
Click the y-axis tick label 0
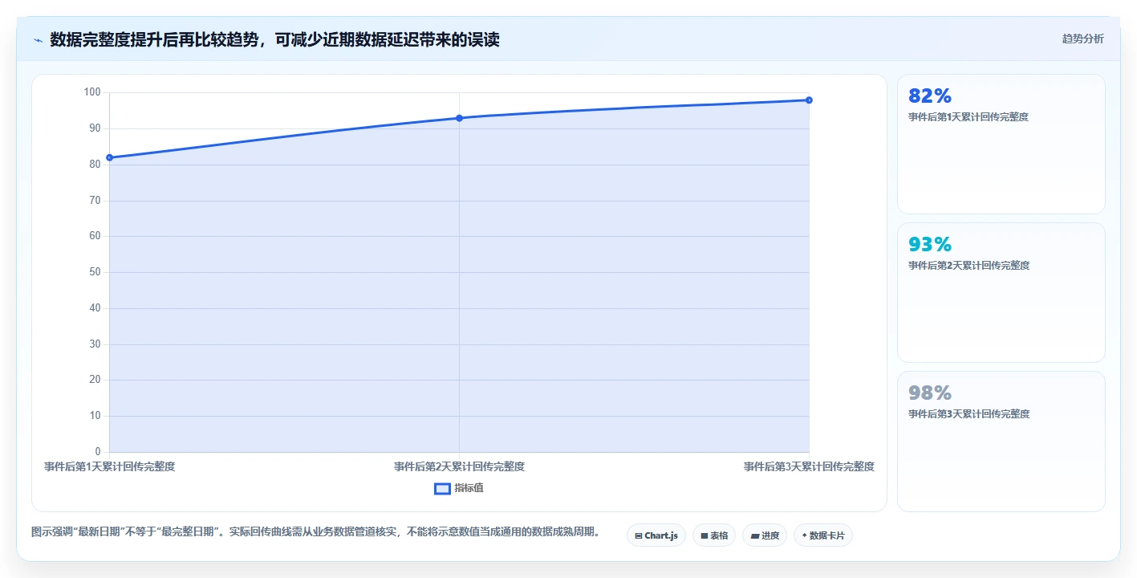[97, 452]
